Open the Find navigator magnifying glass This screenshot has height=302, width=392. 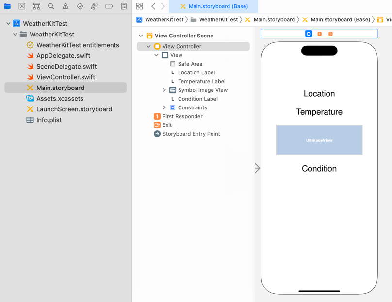coord(51,6)
